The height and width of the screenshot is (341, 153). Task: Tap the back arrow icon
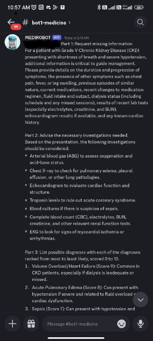11,22
